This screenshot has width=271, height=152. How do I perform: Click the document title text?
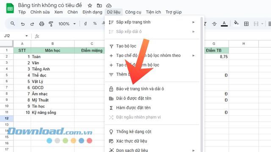click(50, 5)
